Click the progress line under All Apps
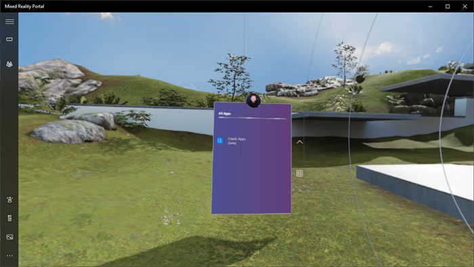 253,118
